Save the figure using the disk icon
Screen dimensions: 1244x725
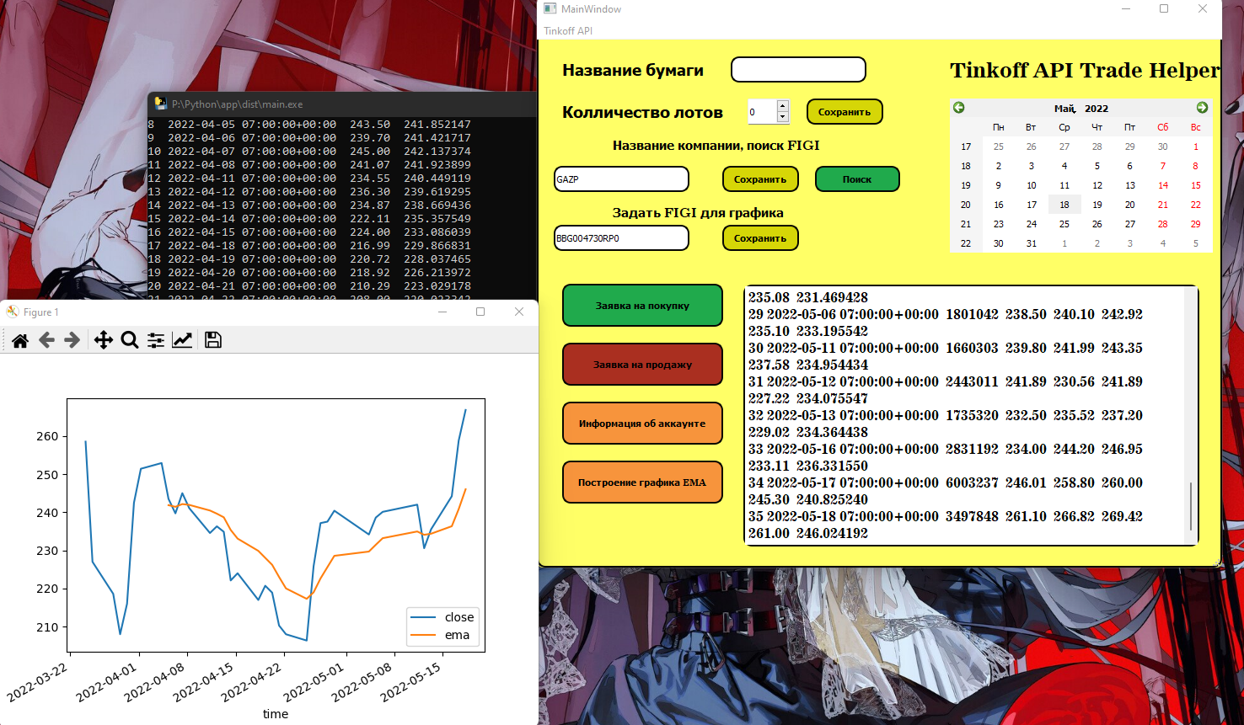[212, 339]
